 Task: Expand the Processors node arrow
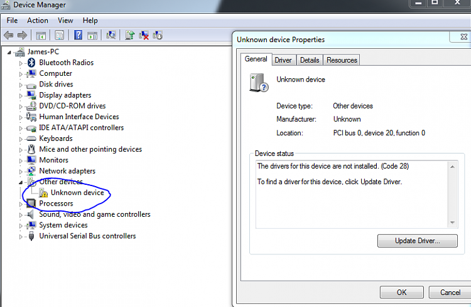click(x=21, y=204)
